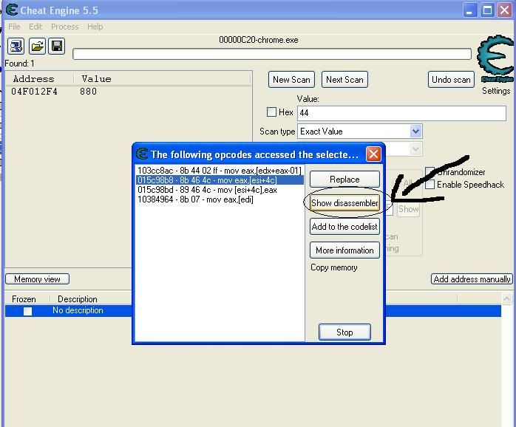This screenshot has width=516, height=427.
Task: Click the address list scroll up arrow
Action: [507, 299]
